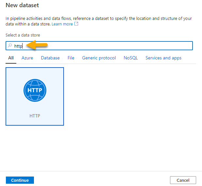Select the HTTP data store tile
This screenshot has height=186, width=202.
[x=35, y=96]
